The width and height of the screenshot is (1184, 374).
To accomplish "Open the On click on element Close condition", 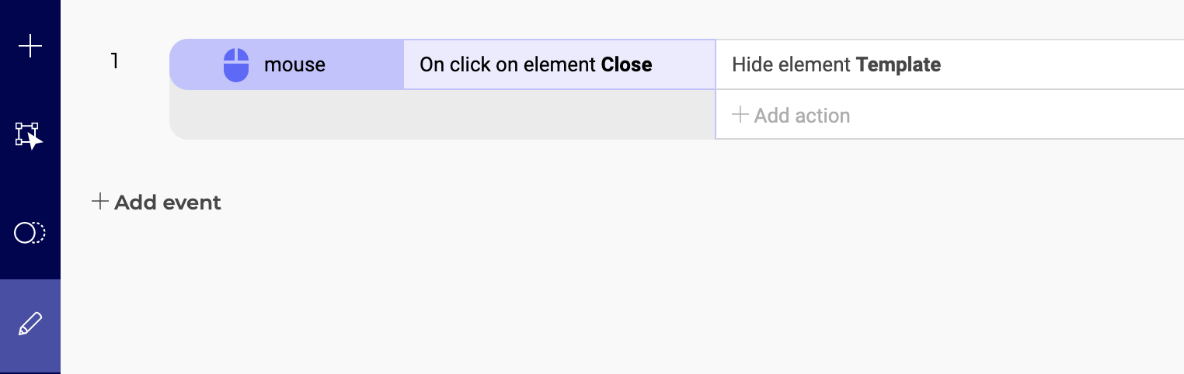I will point(559,64).
